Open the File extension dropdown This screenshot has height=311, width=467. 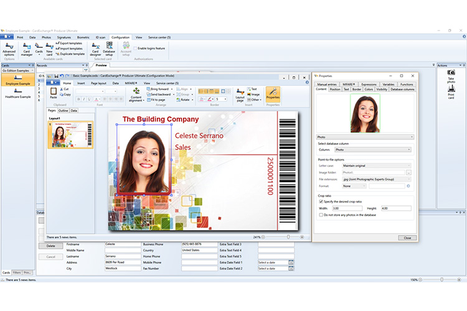pos(377,179)
